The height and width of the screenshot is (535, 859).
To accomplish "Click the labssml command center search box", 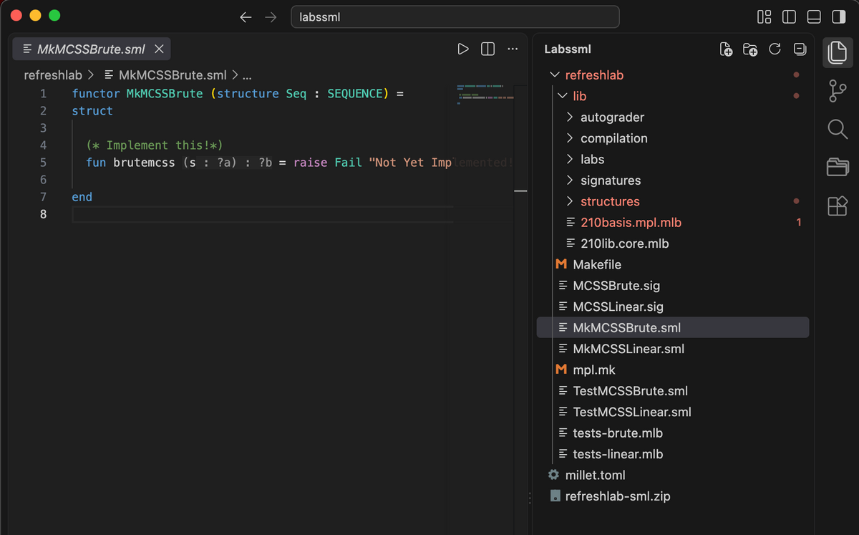I will 455,17.
